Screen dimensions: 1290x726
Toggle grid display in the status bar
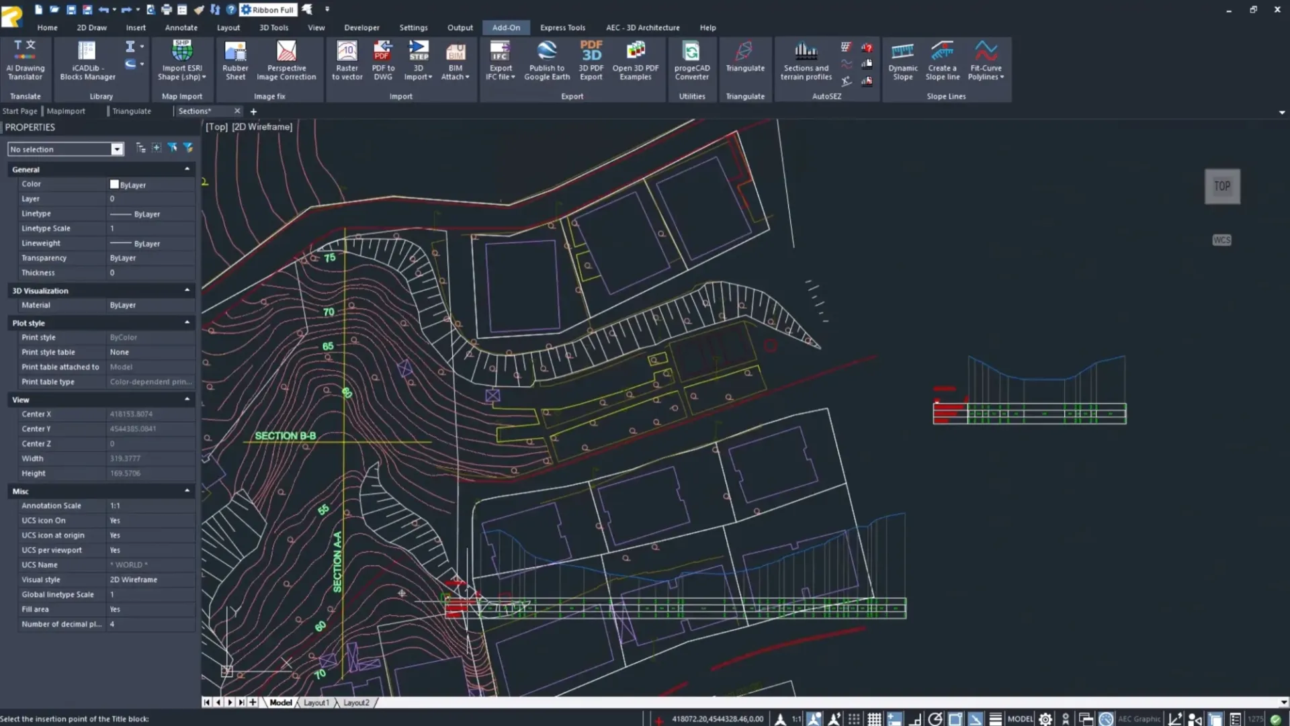pyautogui.click(x=874, y=718)
